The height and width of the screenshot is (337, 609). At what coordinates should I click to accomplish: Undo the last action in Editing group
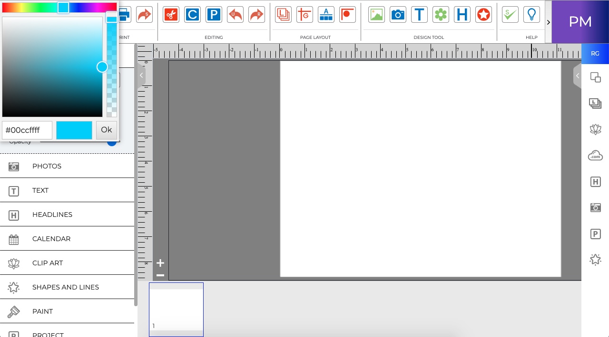coord(235,15)
